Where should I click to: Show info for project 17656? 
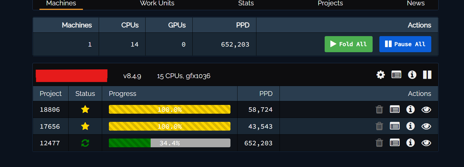coord(410,126)
